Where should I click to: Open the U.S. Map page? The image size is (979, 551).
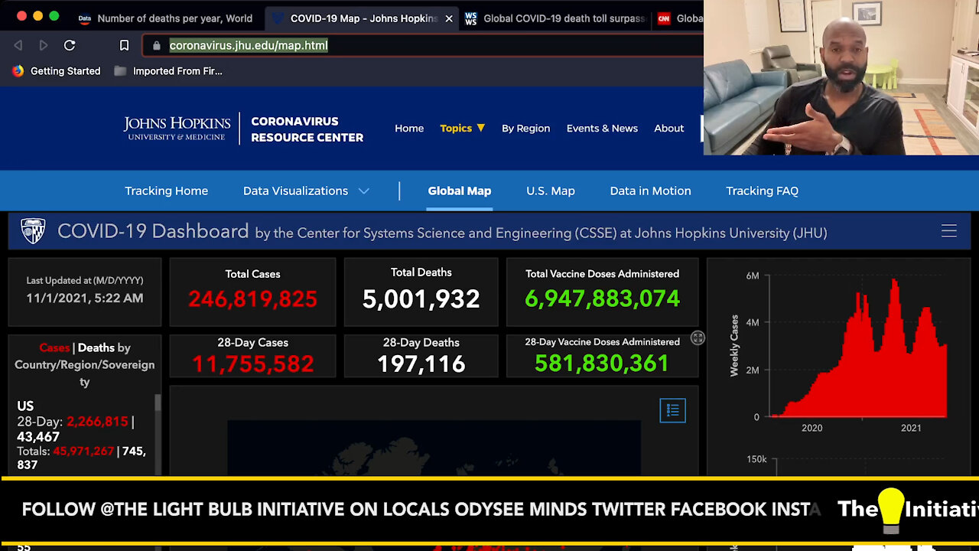[x=550, y=191]
